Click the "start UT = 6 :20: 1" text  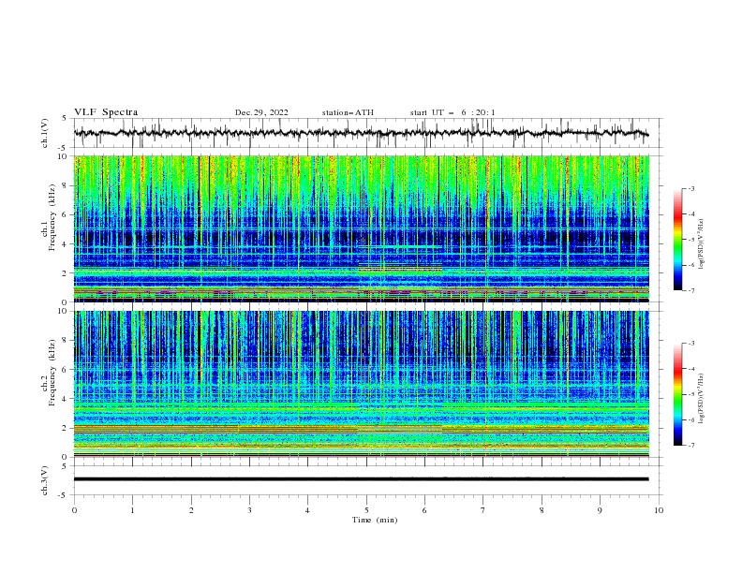pos(453,112)
